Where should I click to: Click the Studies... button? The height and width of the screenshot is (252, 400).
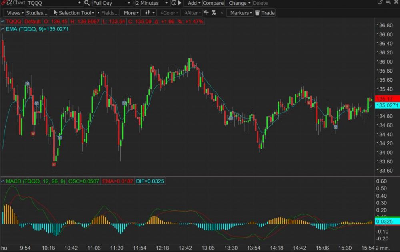click(36, 13)
